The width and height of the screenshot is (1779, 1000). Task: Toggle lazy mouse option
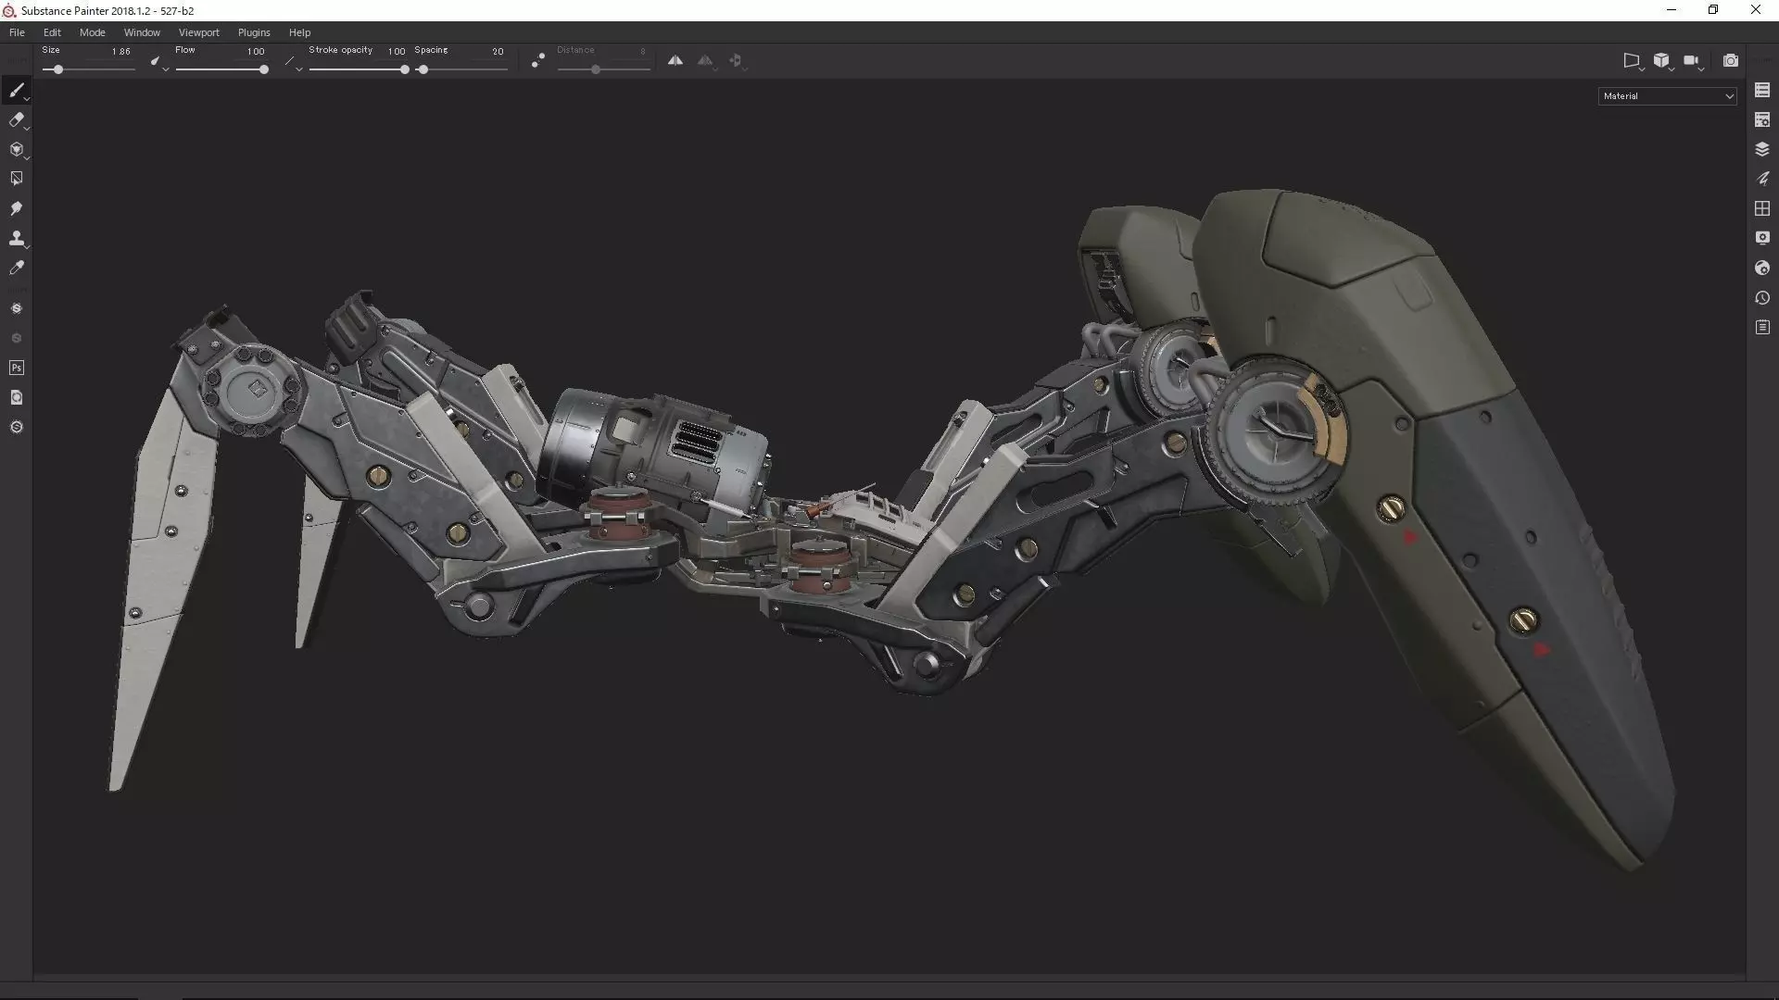tap(537, 60)
